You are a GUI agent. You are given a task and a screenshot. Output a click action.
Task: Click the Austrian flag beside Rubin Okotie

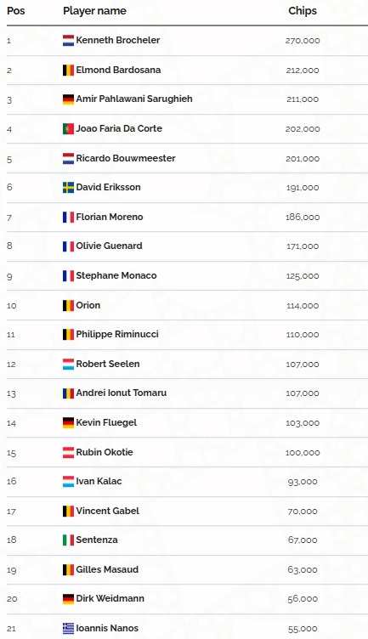click(69, 452)
